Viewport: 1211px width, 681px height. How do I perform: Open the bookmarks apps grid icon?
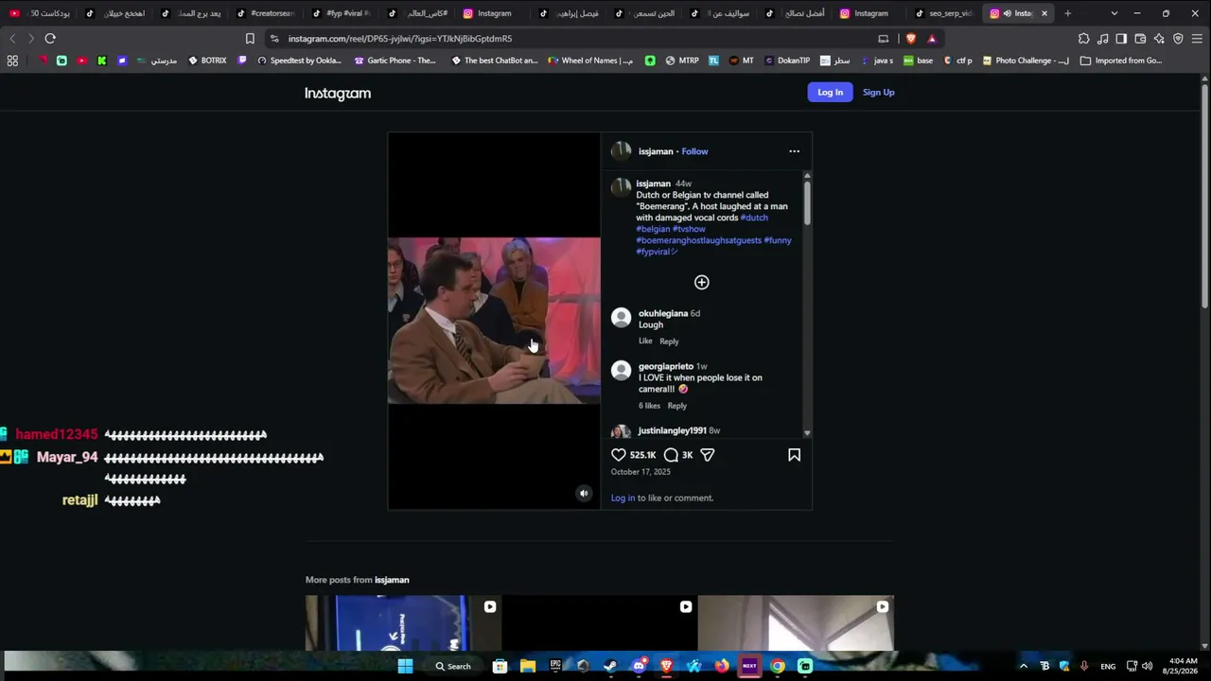coord(12,61)
